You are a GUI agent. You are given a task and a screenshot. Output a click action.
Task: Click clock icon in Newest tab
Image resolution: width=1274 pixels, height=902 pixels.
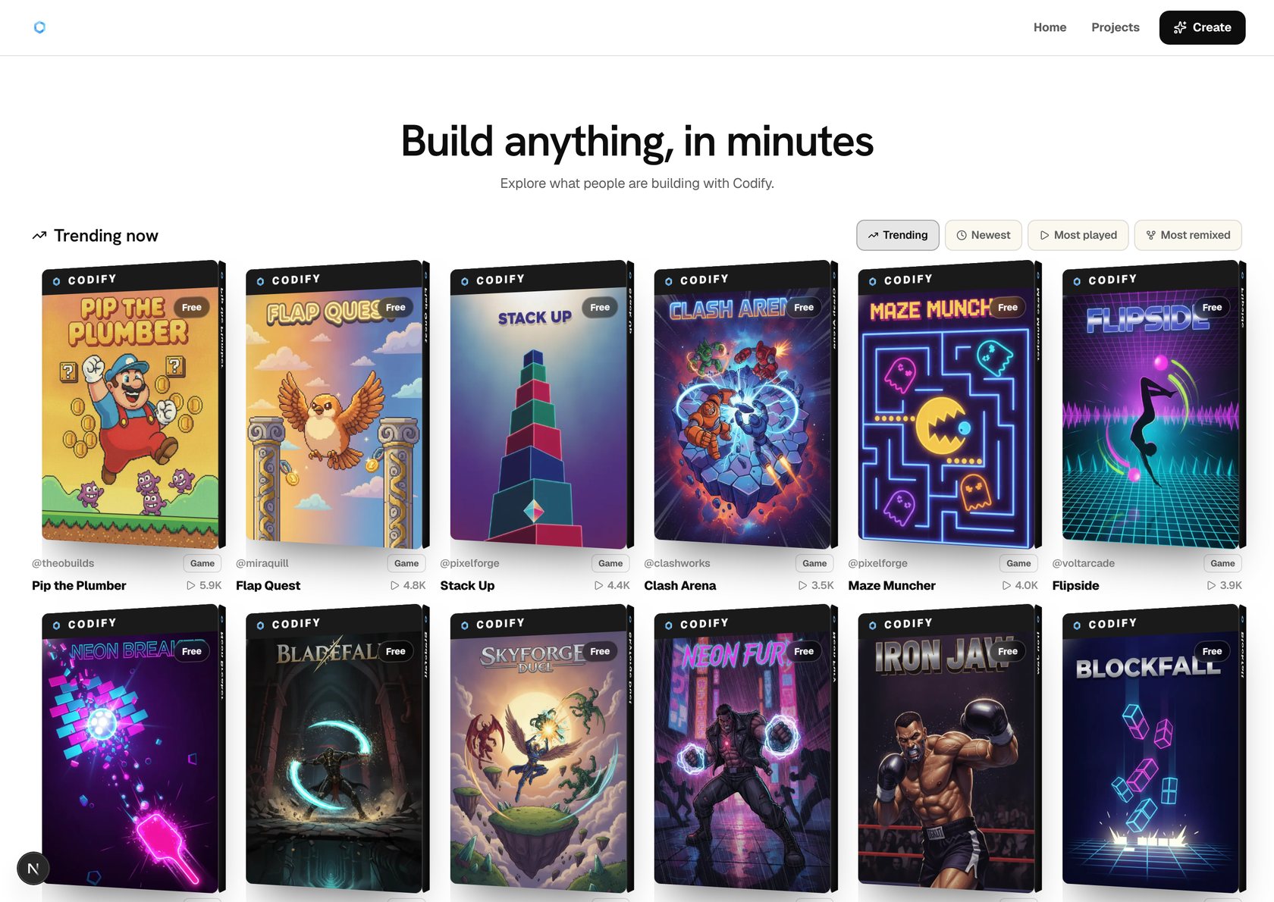pos(962,235)
